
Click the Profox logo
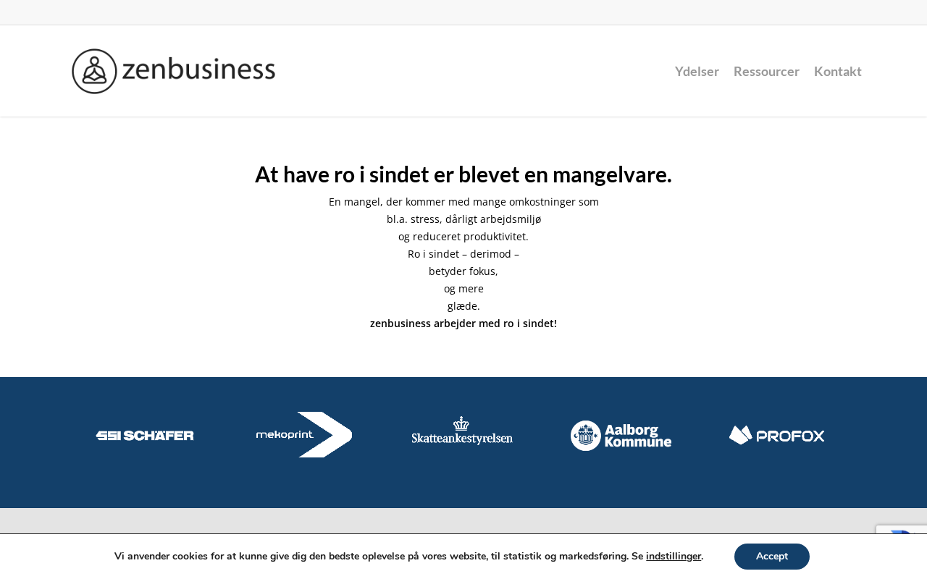[777, 435]
